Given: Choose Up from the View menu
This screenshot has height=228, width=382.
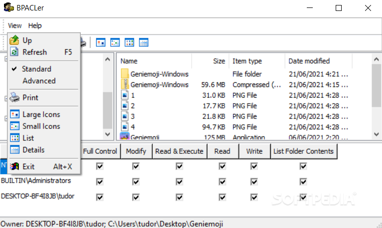Looking at the screenshot, I should [x=44, y=40].
